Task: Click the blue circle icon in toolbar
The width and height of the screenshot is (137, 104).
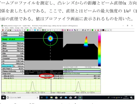Action: click(x=35, y=30)
